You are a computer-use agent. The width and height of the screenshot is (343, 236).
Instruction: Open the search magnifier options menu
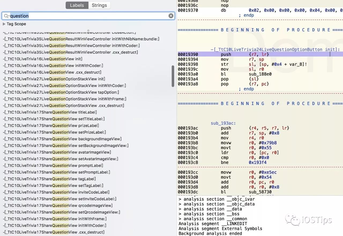point(6,16)
